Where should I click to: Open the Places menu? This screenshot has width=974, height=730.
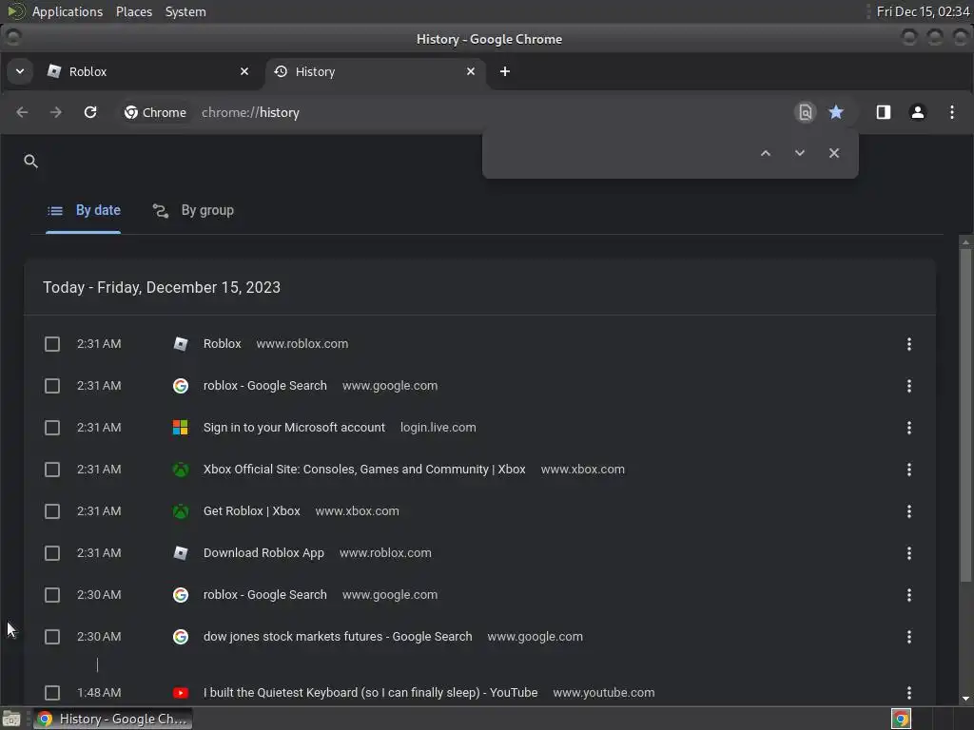tap(133, 11)
